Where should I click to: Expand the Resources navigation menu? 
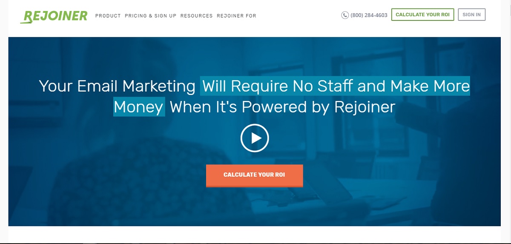tap(196, 16)
